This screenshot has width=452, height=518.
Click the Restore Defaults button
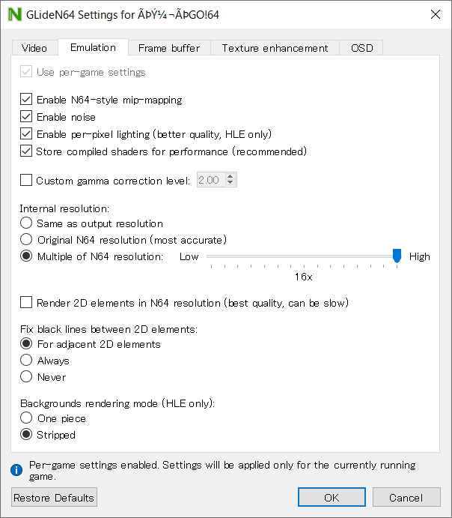(54, 498)
